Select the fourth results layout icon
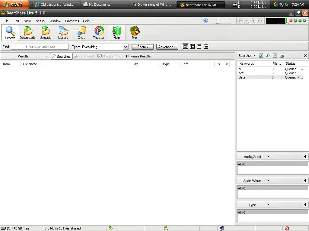Screen dimensions: 309x231 (206, 47)
